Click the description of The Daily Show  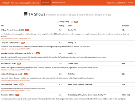pyautogui.click(x=23, y=89)
